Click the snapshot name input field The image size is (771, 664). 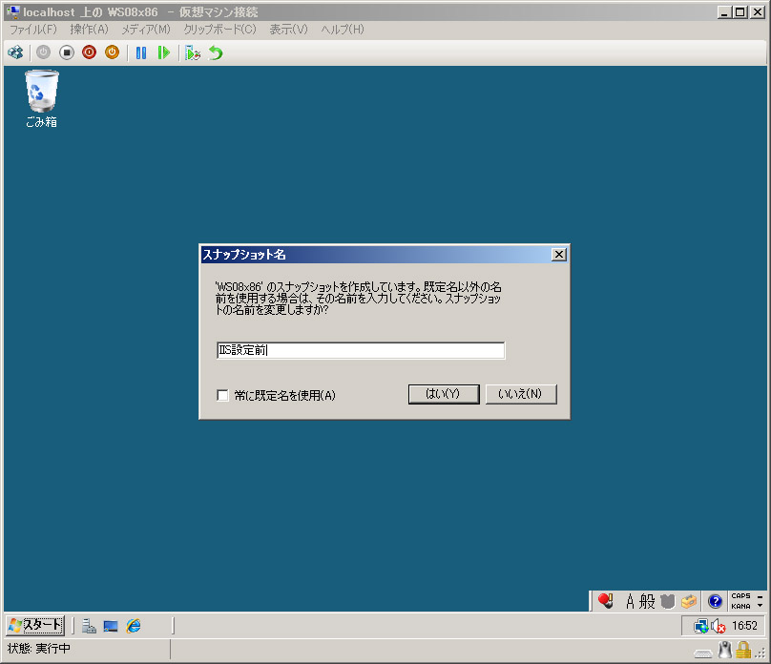(361, 350)
